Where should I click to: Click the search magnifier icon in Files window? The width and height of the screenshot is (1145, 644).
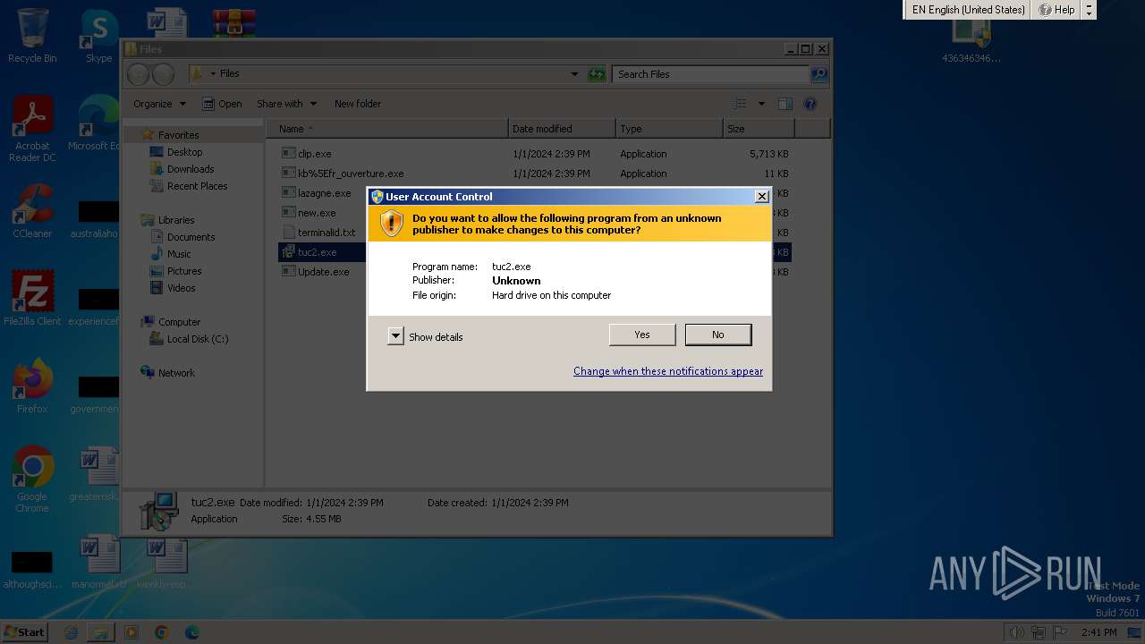coord(818,74)
